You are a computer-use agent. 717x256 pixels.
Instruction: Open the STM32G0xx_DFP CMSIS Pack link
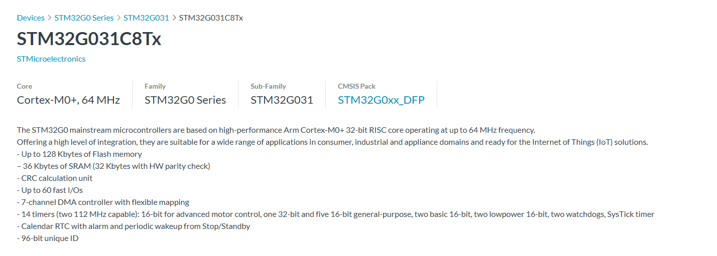(381, 100)
